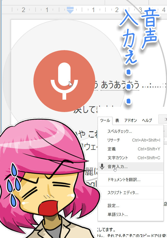The width and height of the screenshot is (167, 238).
Task: Select スペルチェック... from the Tools menu
Action: [131, 131]
